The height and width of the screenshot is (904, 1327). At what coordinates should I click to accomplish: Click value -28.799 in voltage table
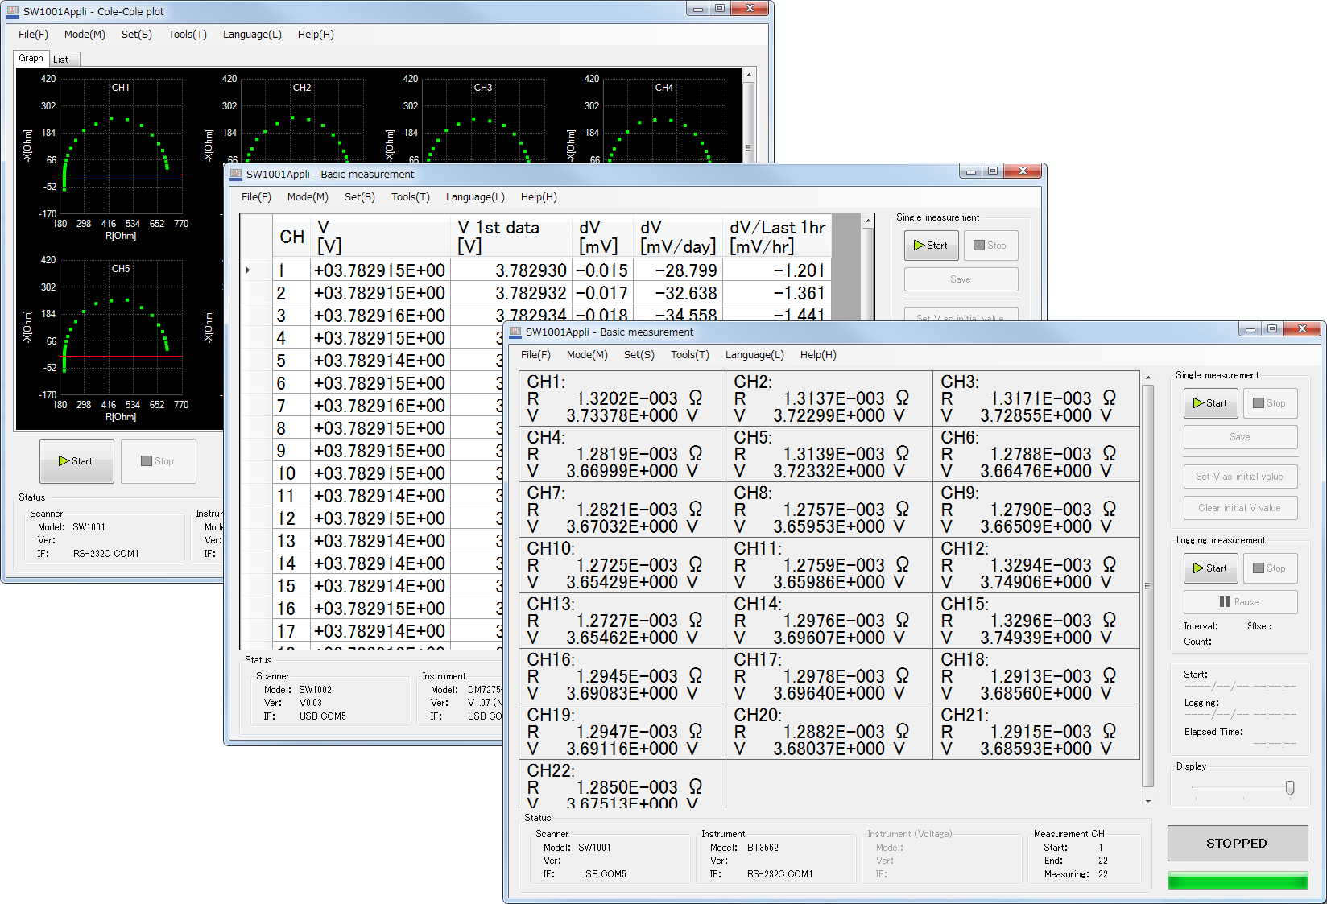click(x=686, y=270)
